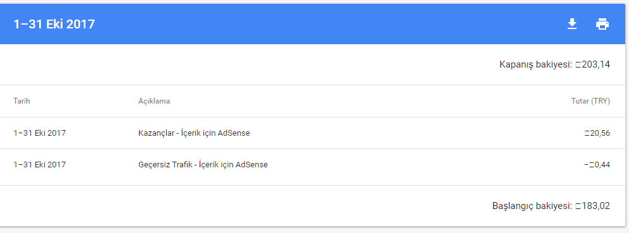Click the blue statement header bar

click(x=313, y=24)
